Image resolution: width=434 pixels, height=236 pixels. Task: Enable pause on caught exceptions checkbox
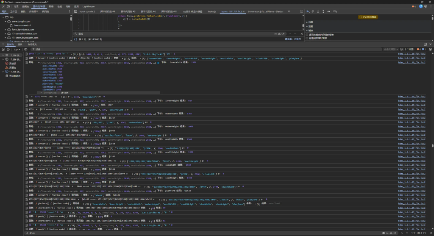[307, 38]
